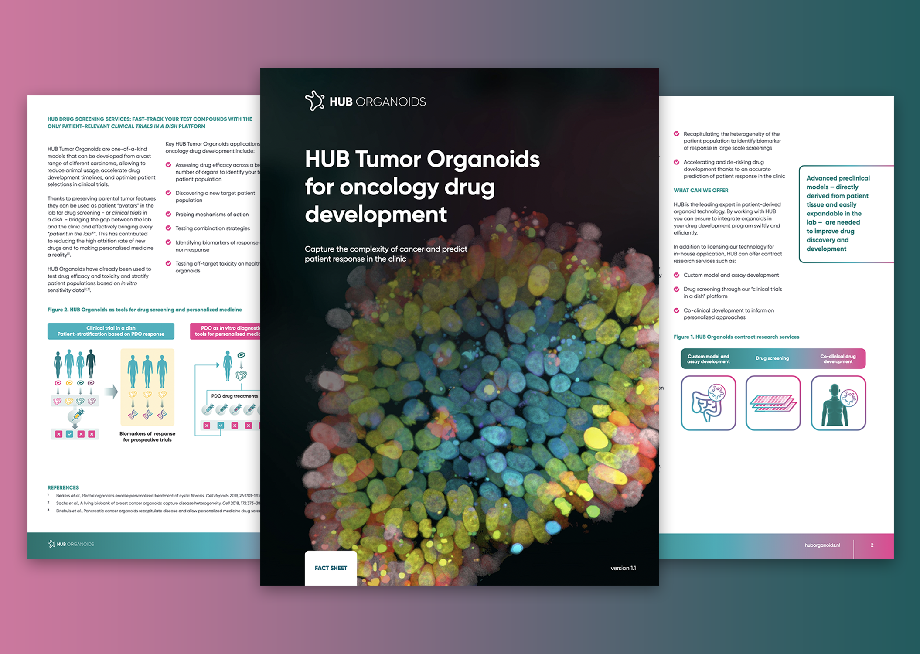Click the four patient silhouettes in Figure 2
The width and height of the screenshot is (920, 654).
click(x=75, y=364)
